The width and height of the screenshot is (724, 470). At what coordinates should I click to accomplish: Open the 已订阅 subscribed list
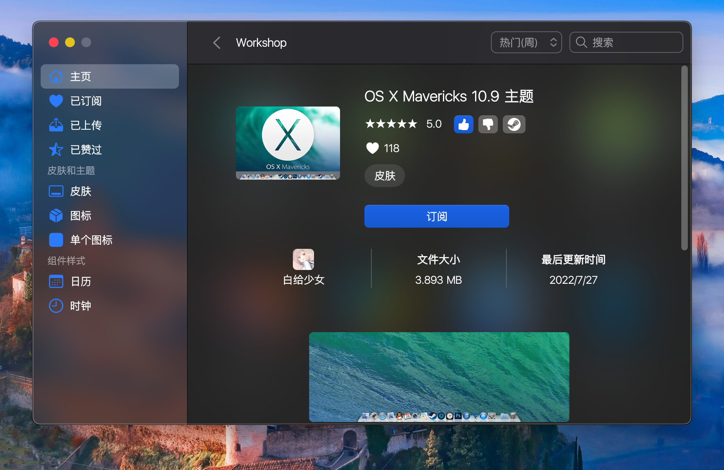tap(110, 101)
